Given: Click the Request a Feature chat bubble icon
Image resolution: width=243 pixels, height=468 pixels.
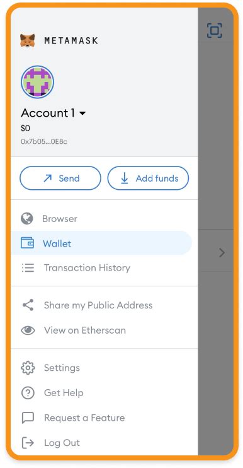Looking at the screenshot, I should (28, 418).
